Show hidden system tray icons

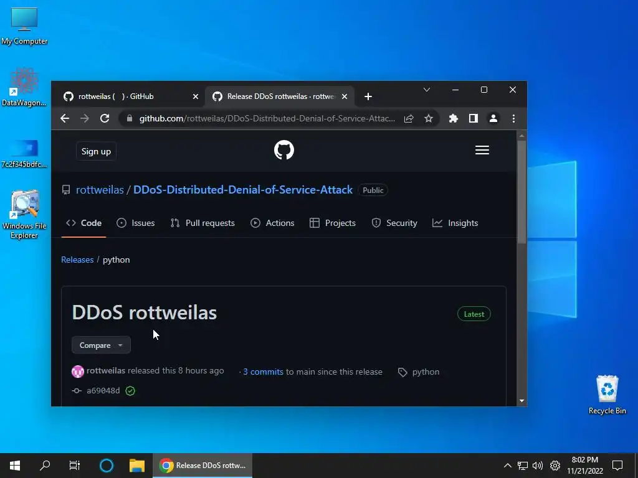507,466
